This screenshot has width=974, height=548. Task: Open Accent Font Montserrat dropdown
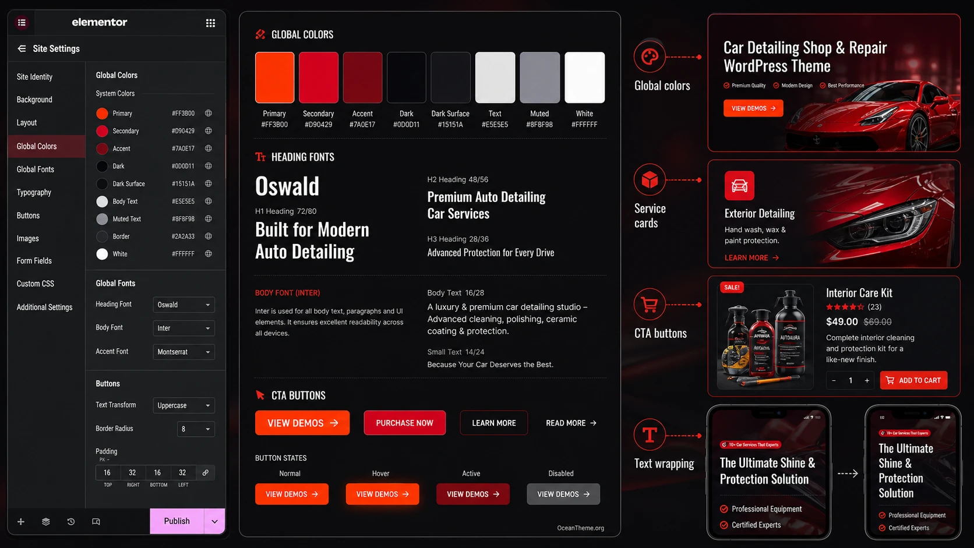tap(183, 352)
